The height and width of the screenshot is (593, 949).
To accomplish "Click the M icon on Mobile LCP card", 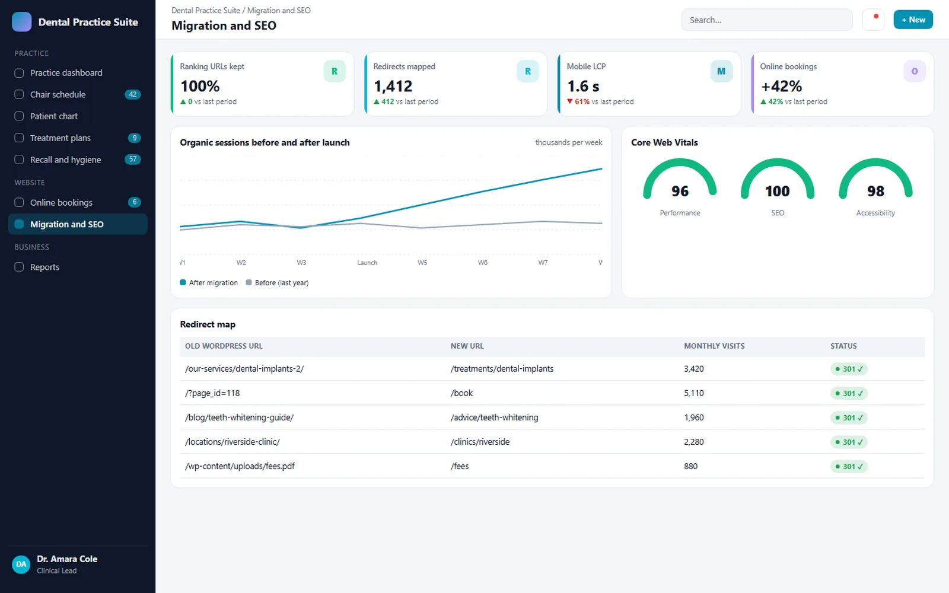I will [721, 71].
